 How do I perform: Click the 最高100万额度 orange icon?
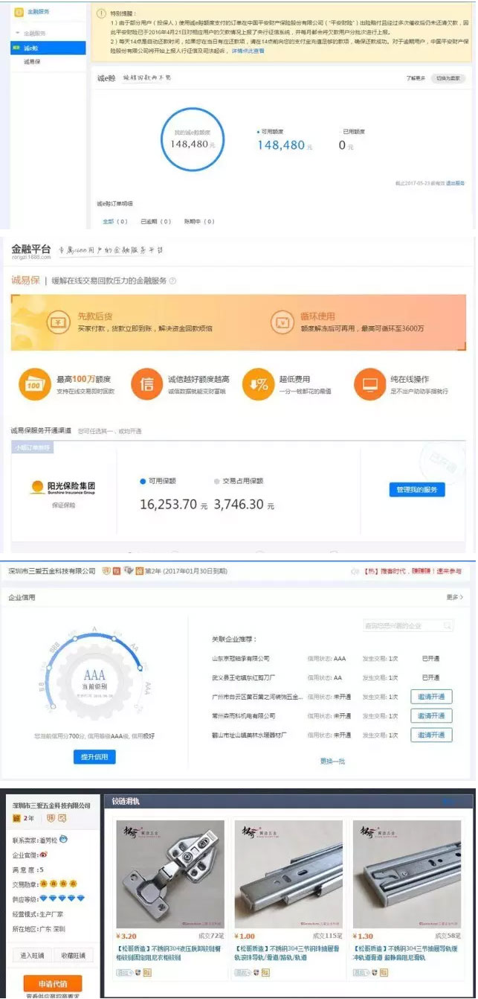34,384
